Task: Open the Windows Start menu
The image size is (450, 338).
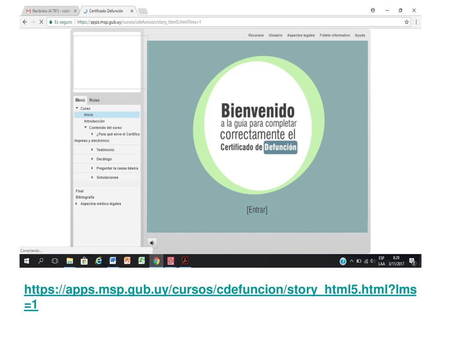Action: coord(26,261)
